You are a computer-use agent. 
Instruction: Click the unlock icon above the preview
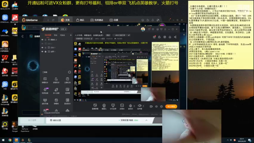[x=159, y=37]
